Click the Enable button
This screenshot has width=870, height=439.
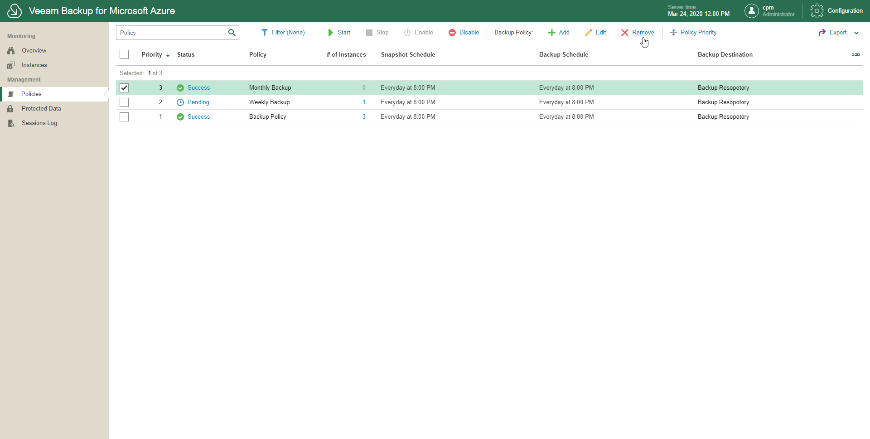pyautogui.click(x=419, y=33)
